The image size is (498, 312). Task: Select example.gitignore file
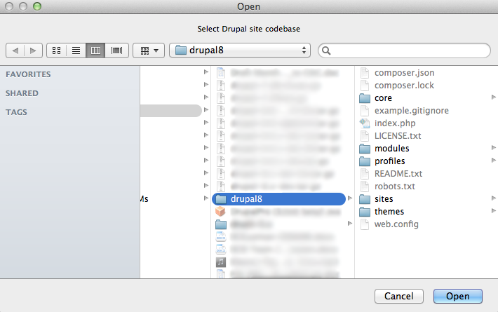point(412,111)
